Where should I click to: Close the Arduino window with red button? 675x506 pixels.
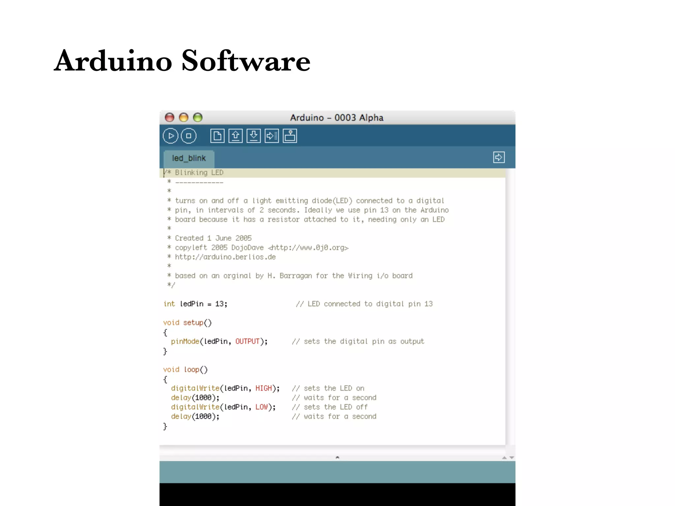click(x=169, y=117)
